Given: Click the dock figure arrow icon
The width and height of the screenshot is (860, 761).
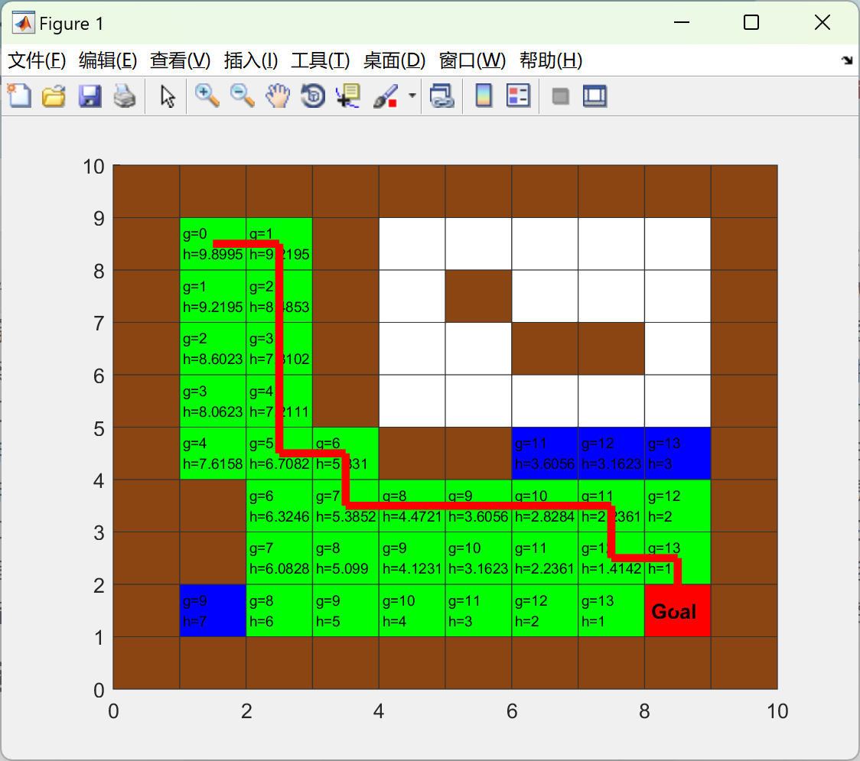Looking at the screenshot, I should point(847,60).
